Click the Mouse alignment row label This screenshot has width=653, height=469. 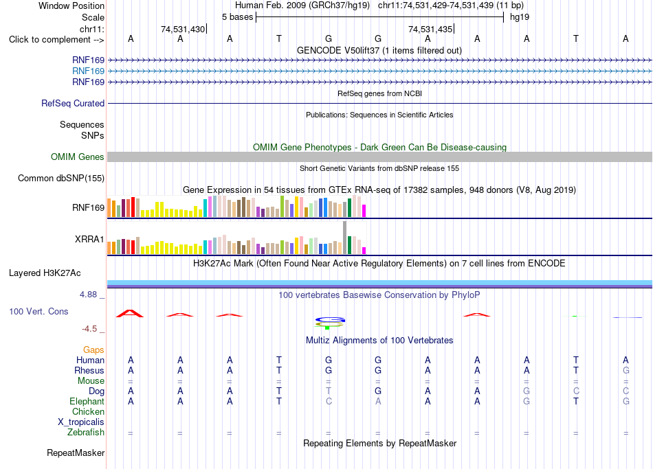point(91,381)
